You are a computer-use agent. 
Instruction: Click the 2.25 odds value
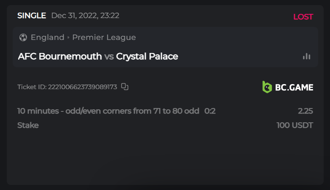(305, 111)
